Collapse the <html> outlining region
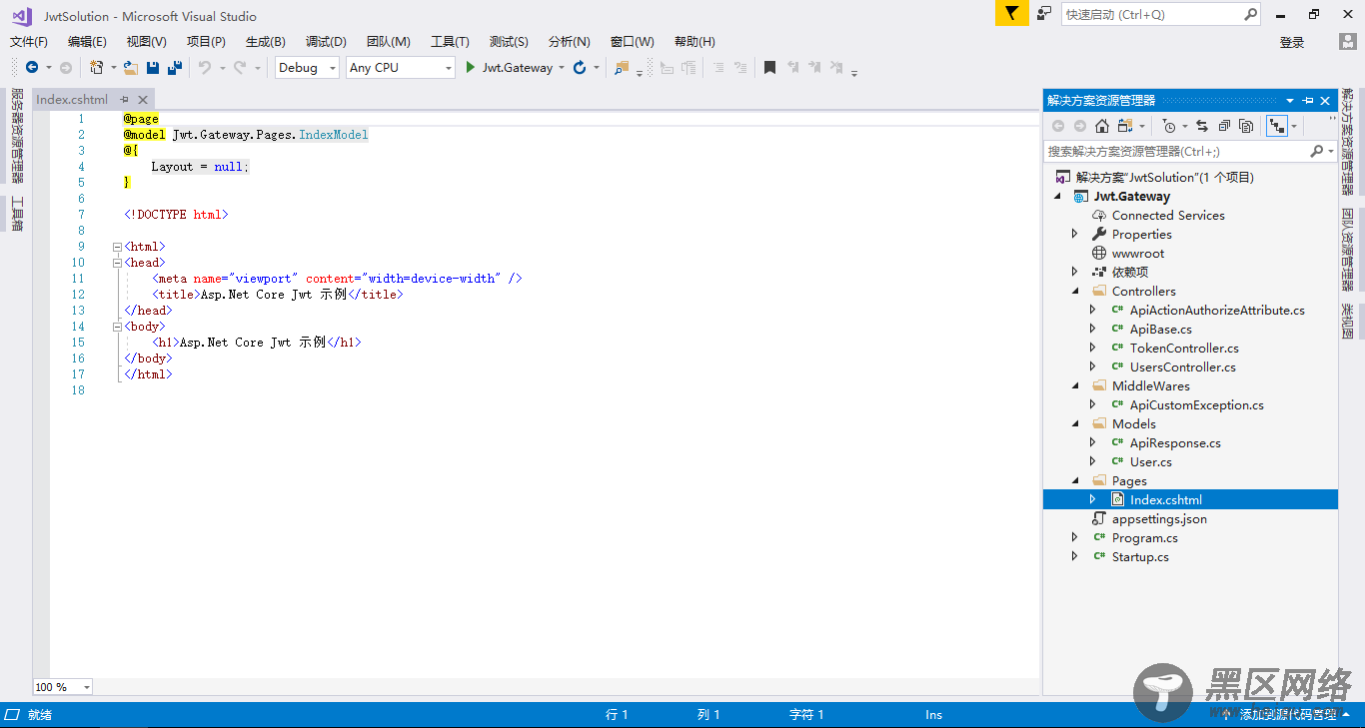Viewport: 1365px width, 728px height. (x=118, y=247)
